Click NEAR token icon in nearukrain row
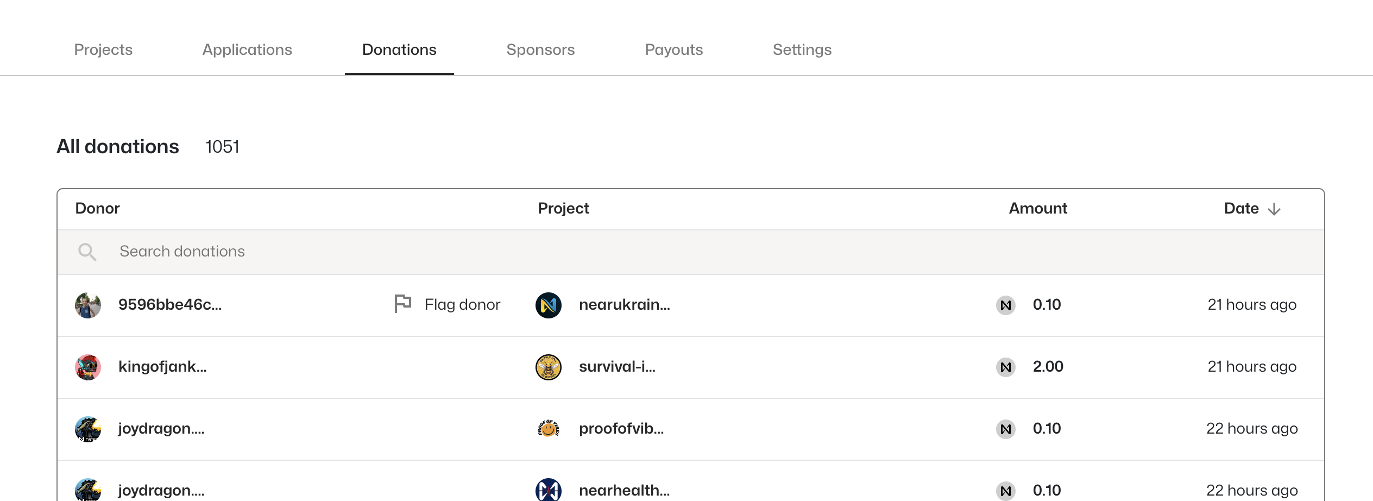The height and width of the screenshot is (501, 1373). pos(1005,305)
